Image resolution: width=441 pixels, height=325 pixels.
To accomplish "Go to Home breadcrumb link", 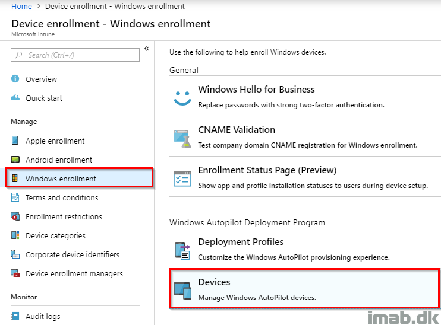I will [21, 6].
